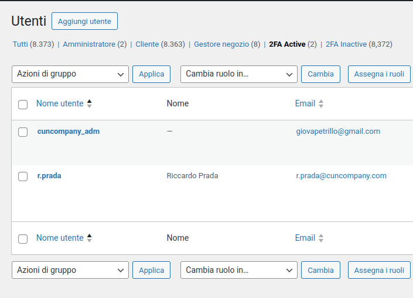Screen dimensions: 413x298
Task: Click sort arrows next to top Nome utente
Action: [x=89, y=104]
